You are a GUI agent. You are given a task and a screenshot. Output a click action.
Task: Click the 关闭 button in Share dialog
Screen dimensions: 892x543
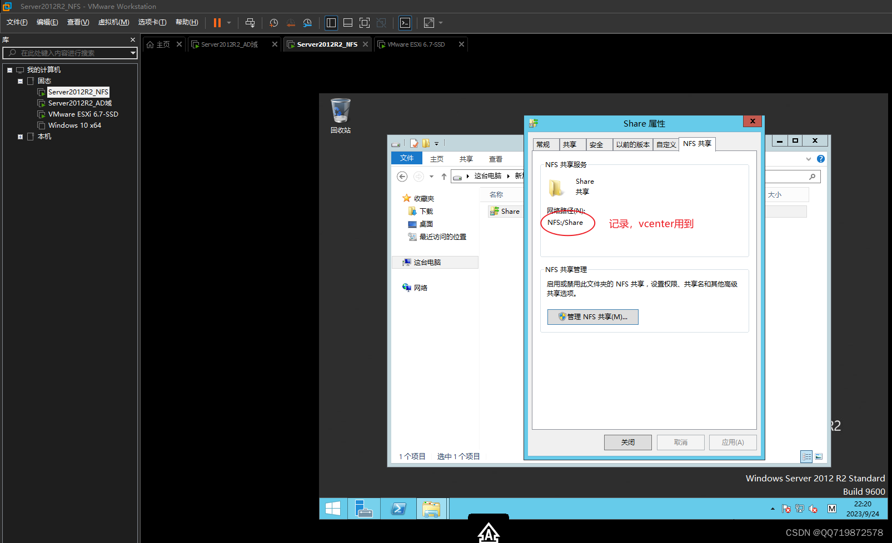(628, 443)
